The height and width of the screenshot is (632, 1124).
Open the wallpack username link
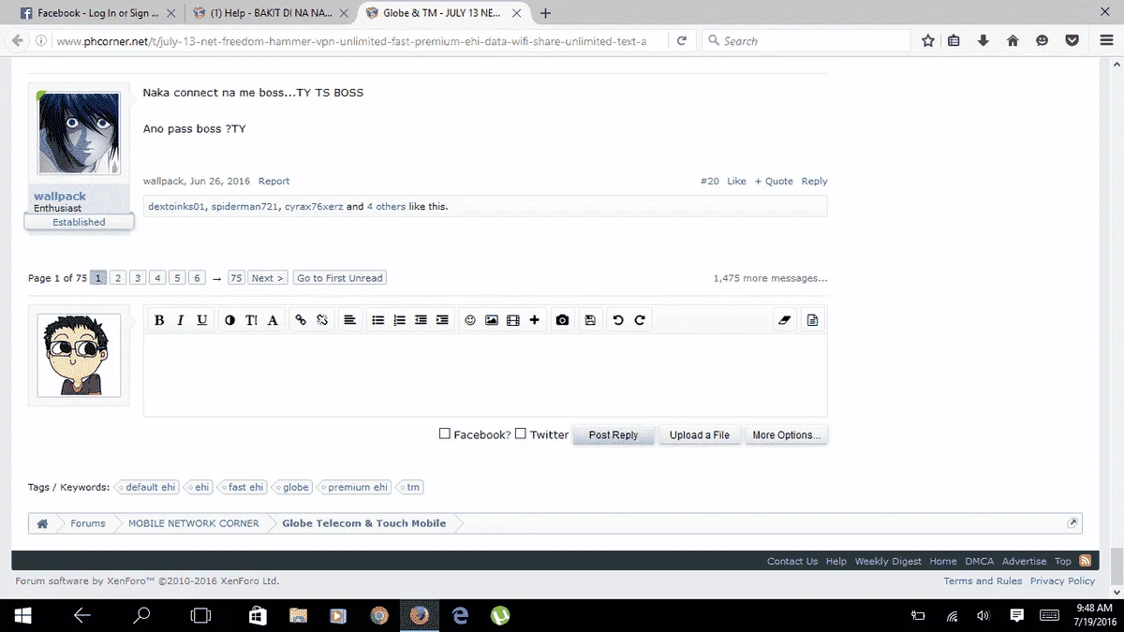[60, 197]
